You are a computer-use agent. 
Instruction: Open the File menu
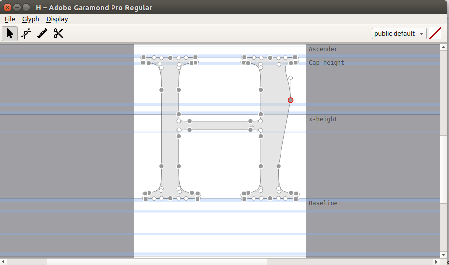[10, 19]
